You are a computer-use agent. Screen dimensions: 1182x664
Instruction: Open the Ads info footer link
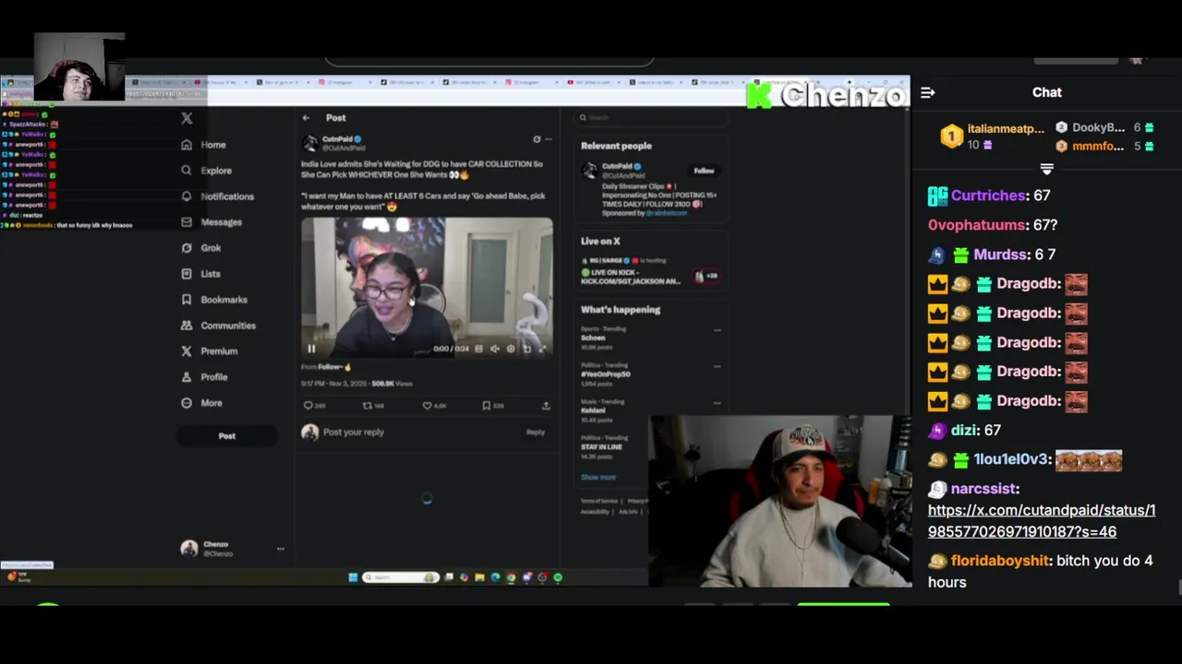point(629,512)
